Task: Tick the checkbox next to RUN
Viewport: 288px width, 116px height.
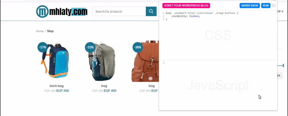Action: click(274, 5)
